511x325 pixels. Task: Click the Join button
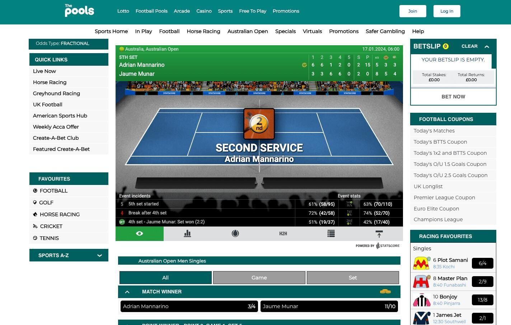413,11
